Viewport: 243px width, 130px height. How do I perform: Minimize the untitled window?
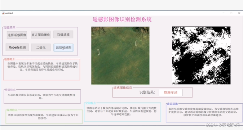[x=224, y=13]
